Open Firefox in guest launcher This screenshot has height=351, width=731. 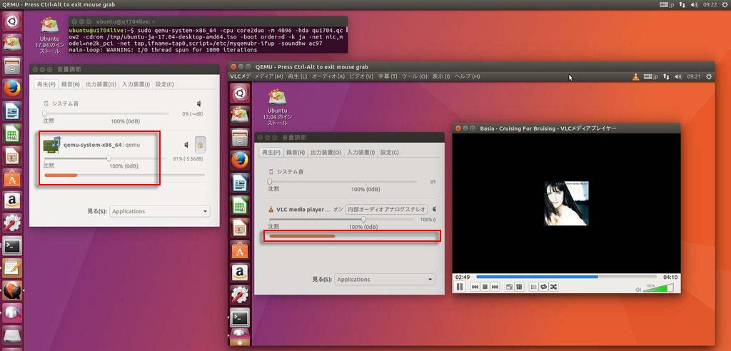click(x=240, y=161)
